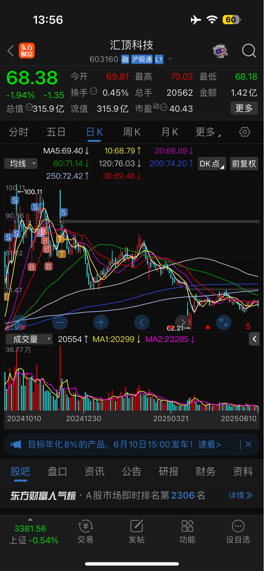Expand chart to fullscreen icon

click(223, 322)
